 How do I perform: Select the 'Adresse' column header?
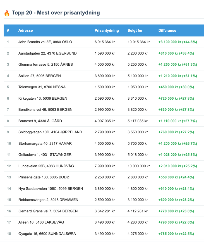coord(25,31)
